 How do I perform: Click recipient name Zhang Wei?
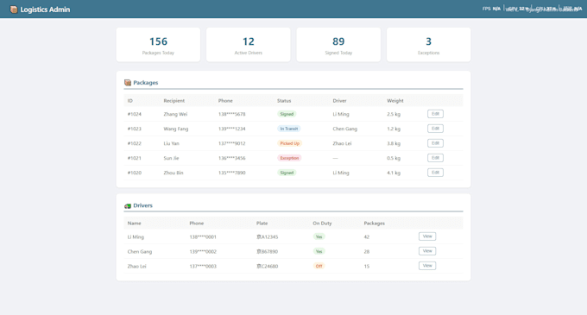[x=175, y=114]
